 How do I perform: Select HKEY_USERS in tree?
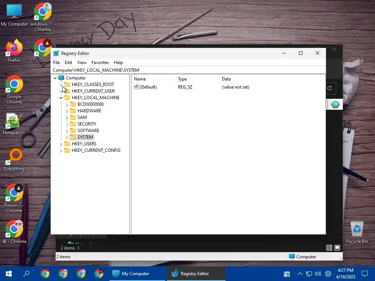click(84, 143)
